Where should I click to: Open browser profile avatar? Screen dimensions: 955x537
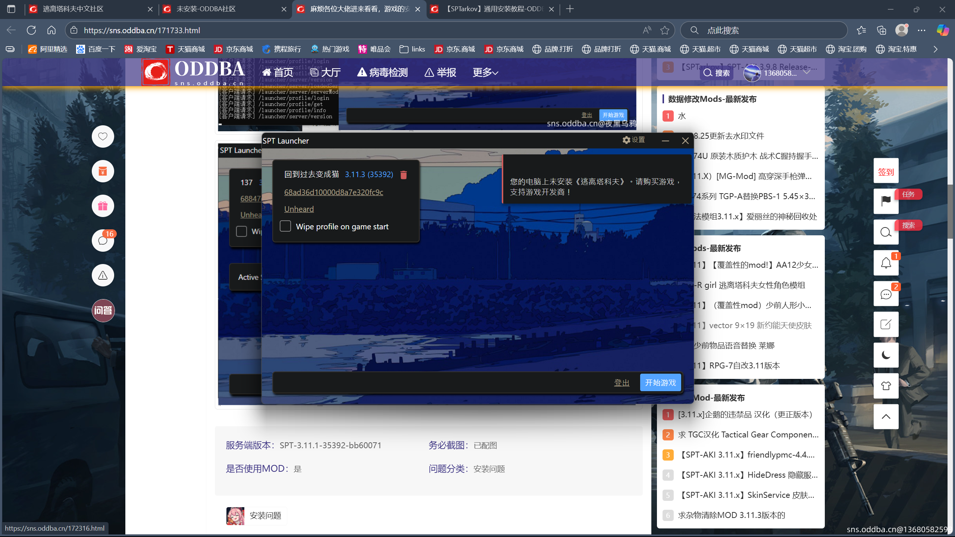(902, 30)
